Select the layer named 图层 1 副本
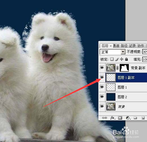The height and width of the screenshot is (142, 147). 126,78
